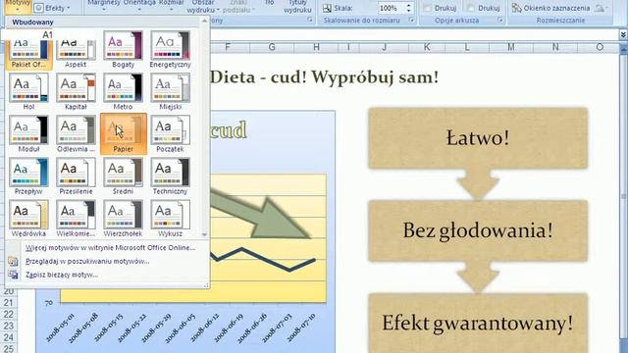This screenshot has width=628, height=353.
Task: Expand Opcje arkusza dialog launcher
Action: pos(500,20)
